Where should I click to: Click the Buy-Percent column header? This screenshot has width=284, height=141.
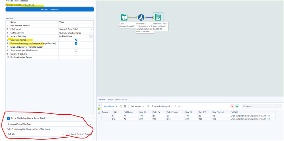coord(221,112)
